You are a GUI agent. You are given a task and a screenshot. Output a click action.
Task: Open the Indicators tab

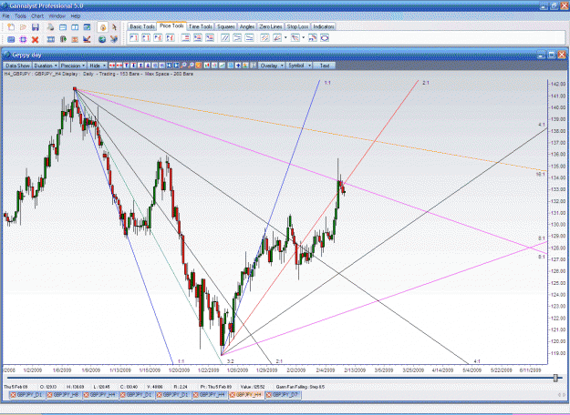tap(324, 26)
